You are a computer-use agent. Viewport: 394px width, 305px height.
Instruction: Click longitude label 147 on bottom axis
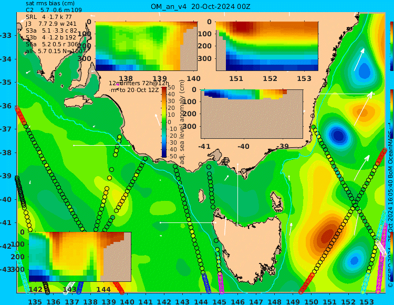coord(256,301)
